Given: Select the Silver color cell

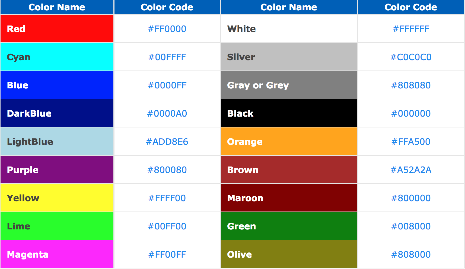Looking at the screenshot, I should (289, 57).
